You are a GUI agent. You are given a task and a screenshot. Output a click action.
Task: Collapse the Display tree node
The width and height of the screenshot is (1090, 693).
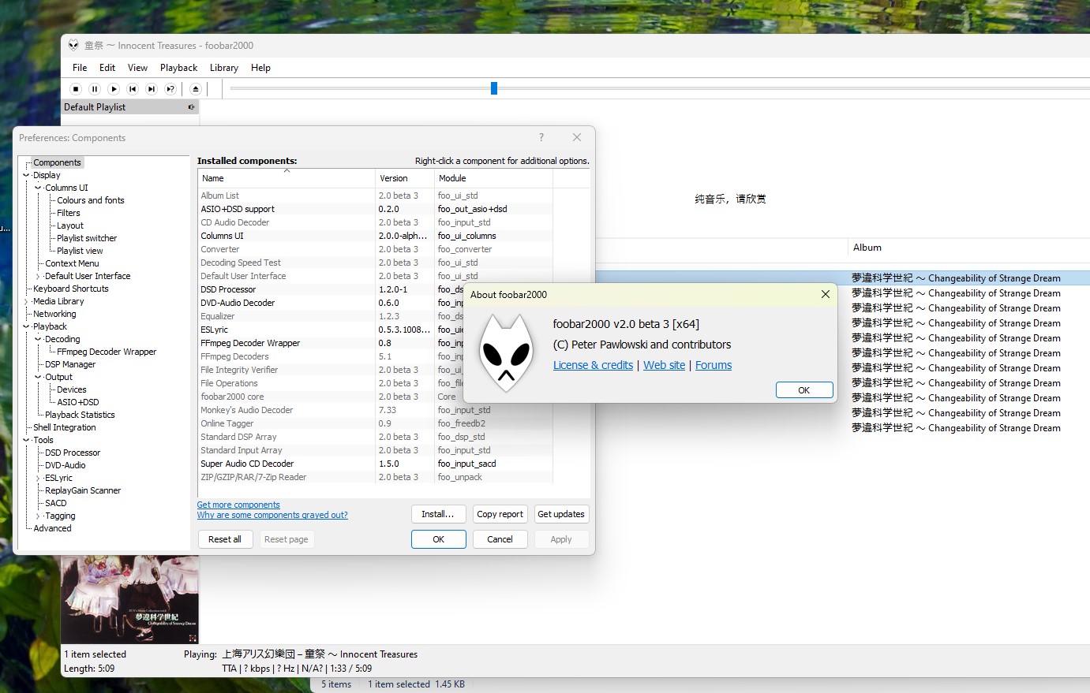pyautogui.click(x=26, y=175)
